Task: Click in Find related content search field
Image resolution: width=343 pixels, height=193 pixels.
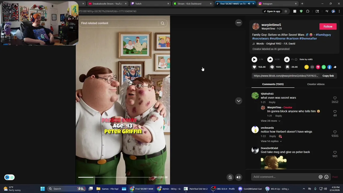Action: [x=119, y=23]
